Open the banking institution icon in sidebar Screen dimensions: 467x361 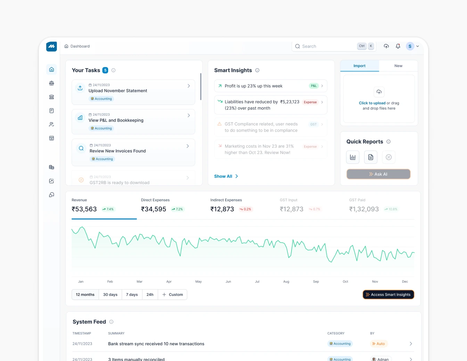coord(51,97)
